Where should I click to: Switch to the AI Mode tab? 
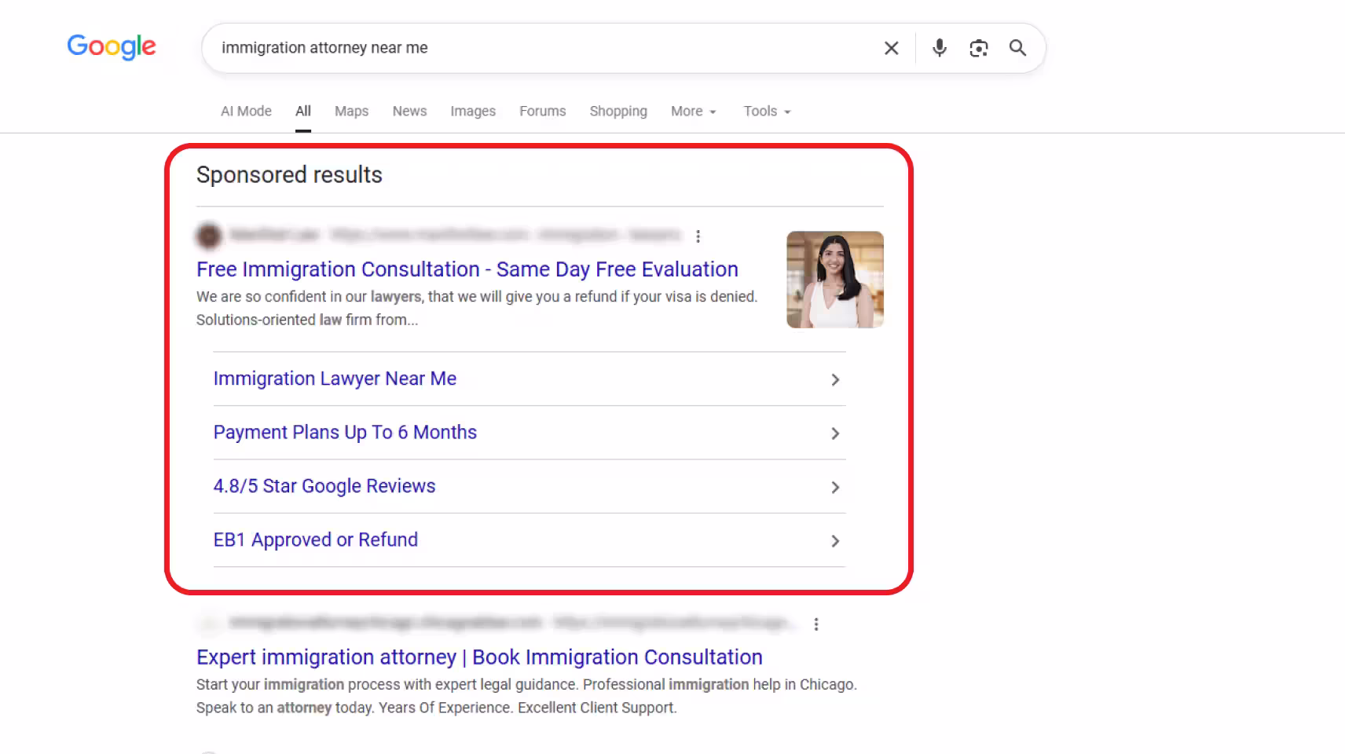tap(246, 111)
